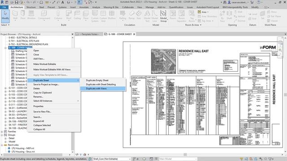Collapse the G-100 - COVER SHEET tree node
This screenshot has width=287, height=161.
click(5, 48)
